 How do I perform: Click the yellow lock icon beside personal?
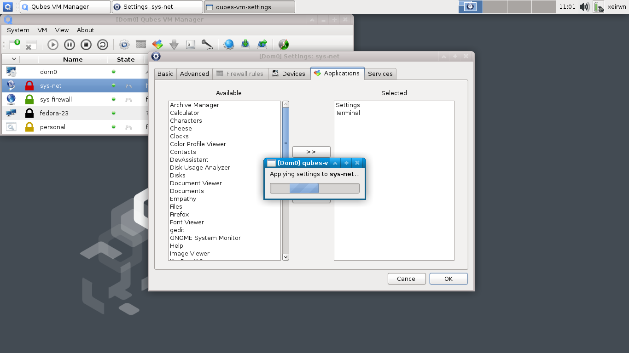pyautogui.click(x=29, y=127)
